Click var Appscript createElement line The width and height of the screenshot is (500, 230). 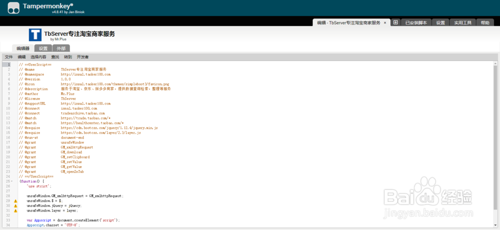tap(73, 220)
